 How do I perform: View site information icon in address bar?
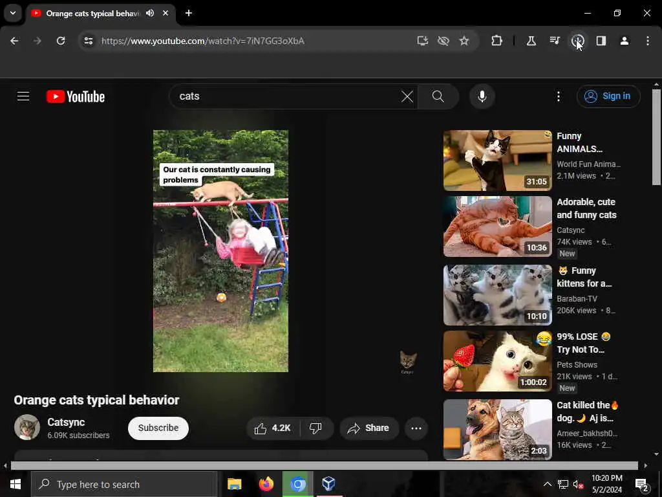[88, 41]
